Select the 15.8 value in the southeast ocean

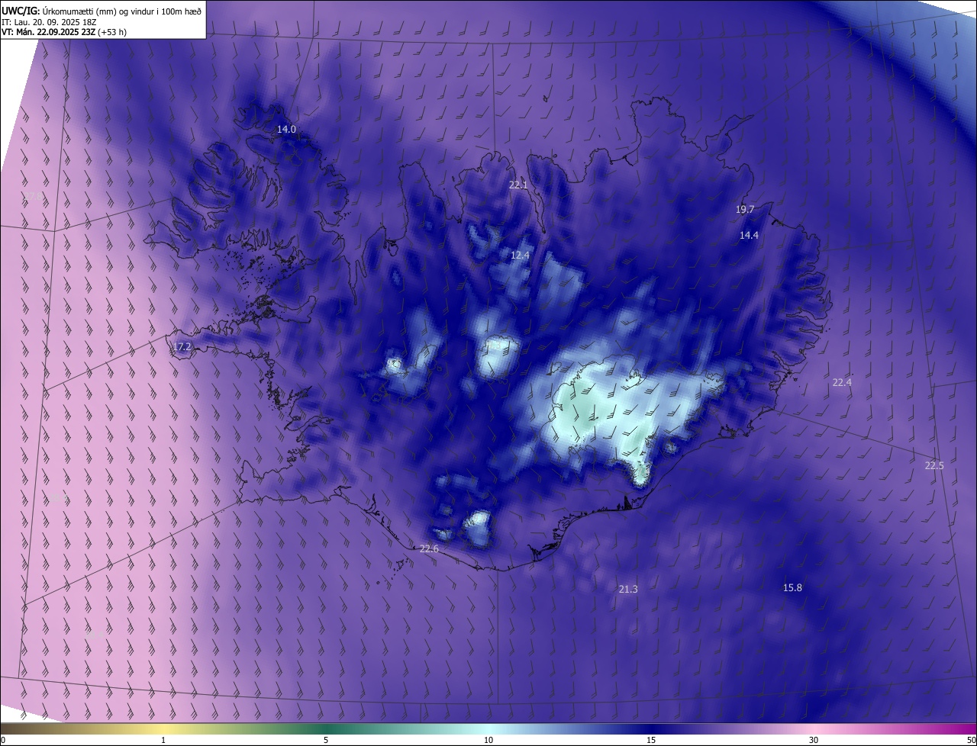(x=792, y=588)
